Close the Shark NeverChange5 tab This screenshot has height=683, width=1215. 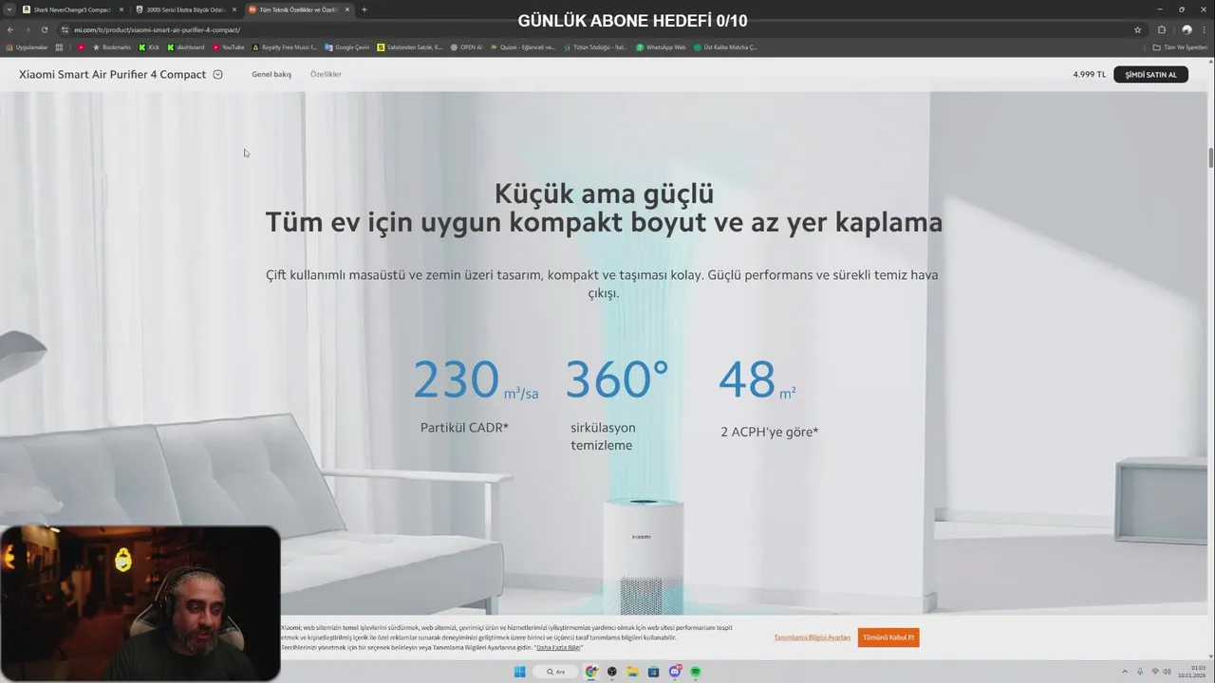(x=121, y=9)
